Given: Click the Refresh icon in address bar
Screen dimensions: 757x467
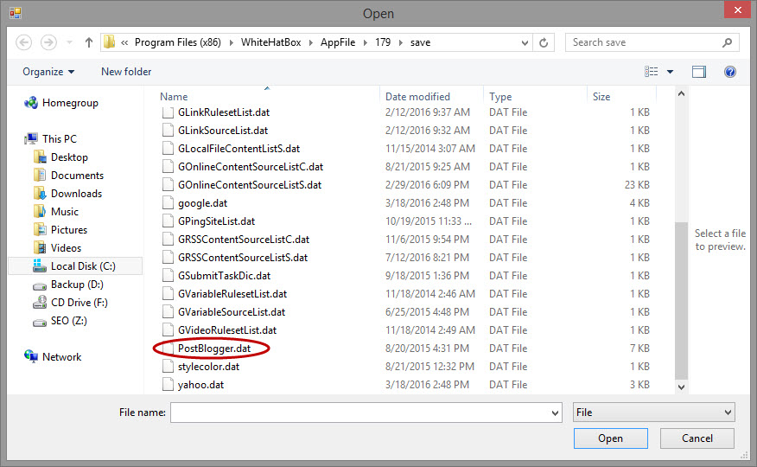Looking at the screenshot, I should pyautogui.click(x=544, y=42).
